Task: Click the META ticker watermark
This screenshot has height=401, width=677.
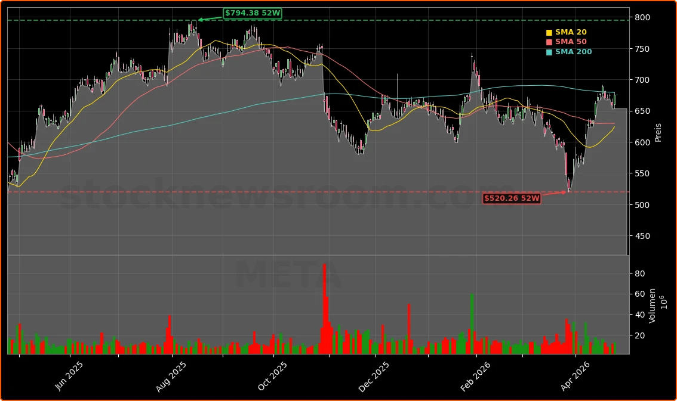Action: tap(288, 276)
